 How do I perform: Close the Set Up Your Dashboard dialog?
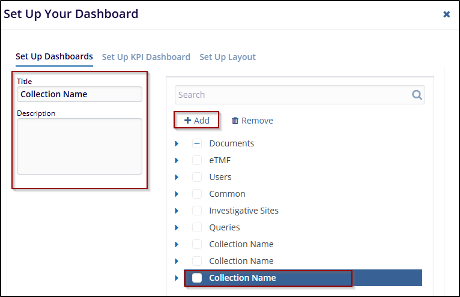(x=446, y=14)
